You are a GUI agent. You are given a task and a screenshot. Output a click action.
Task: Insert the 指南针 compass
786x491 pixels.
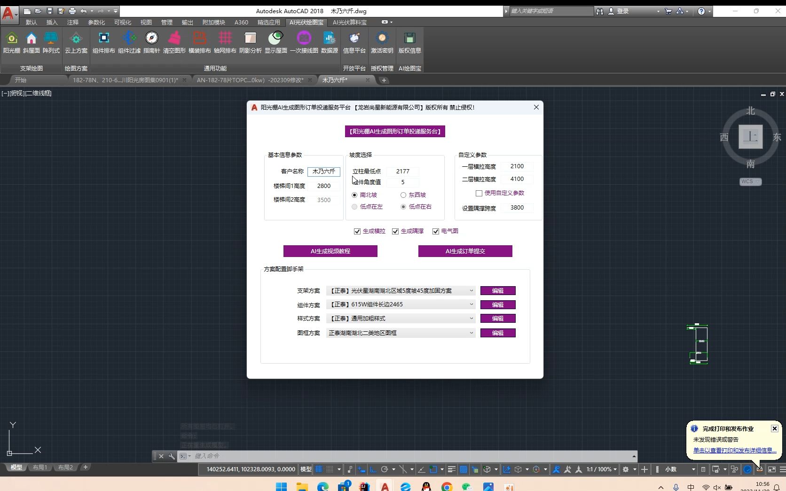[x=151, y=42]
